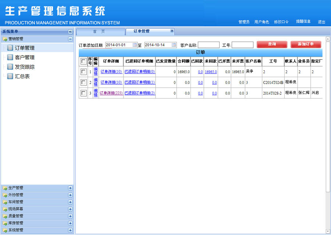Click the 添加订单 button
The image size is (331, 235).
306,44
